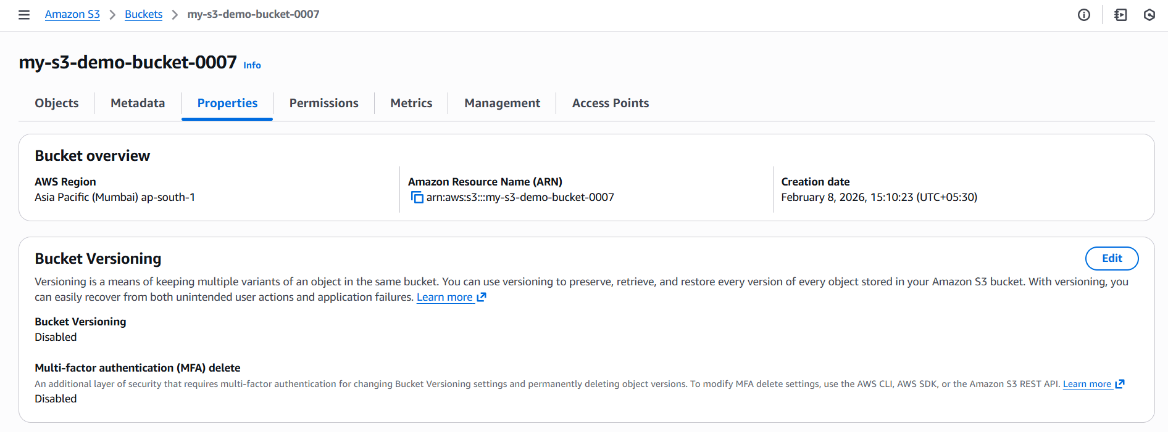Click the Creation date label
The height and width of the screenshot is (432, 1168).
pos(816,182)
